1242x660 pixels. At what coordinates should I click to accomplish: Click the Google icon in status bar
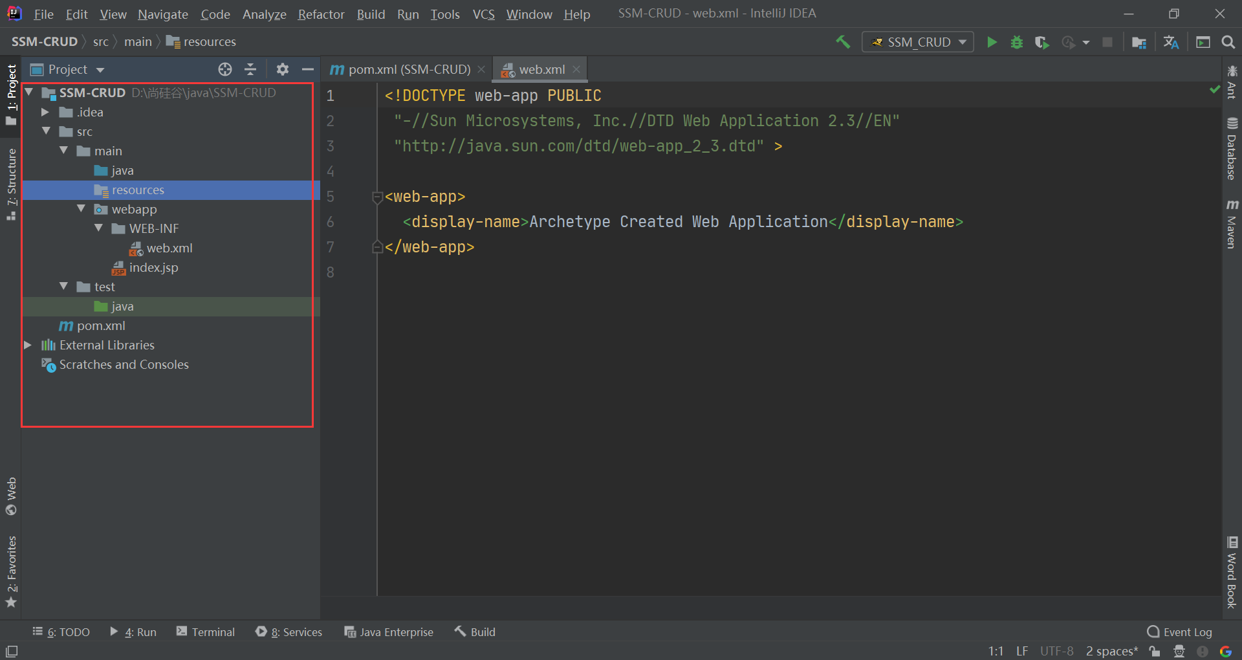(1226, 651)
